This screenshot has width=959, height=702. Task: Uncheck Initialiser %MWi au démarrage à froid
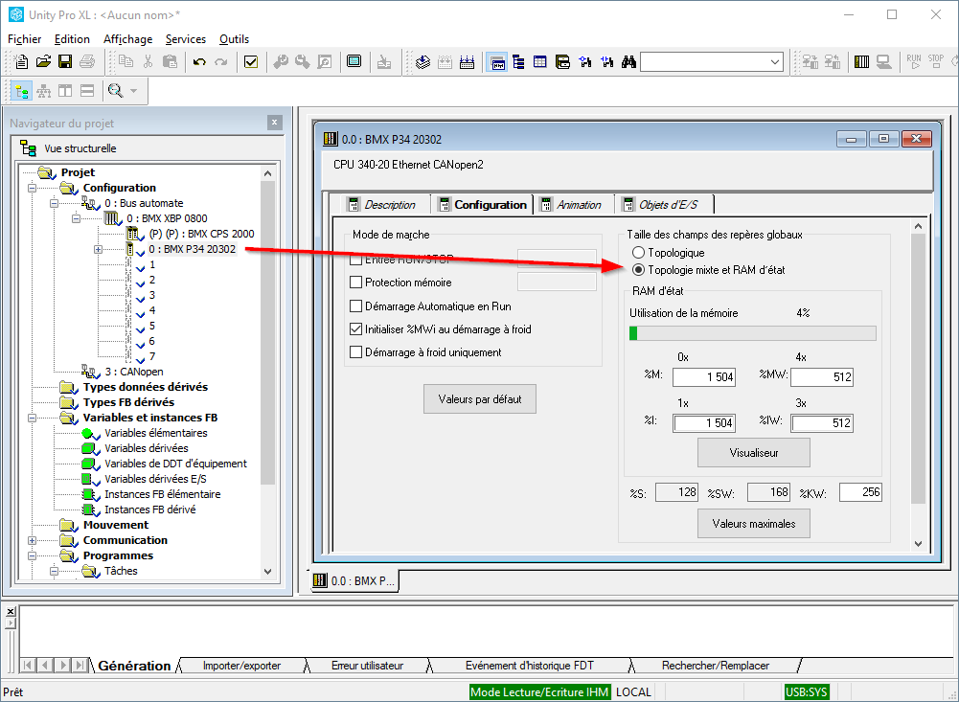pyautogui.click(x=356, y=328)
